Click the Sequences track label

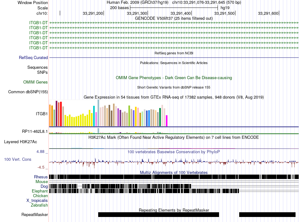click(x=37, y=67)
